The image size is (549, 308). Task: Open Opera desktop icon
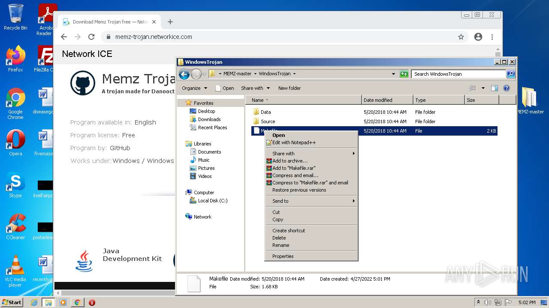(x=15, y=142)
